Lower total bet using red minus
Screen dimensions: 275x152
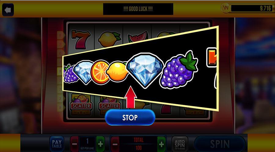(x=115, y=144)
